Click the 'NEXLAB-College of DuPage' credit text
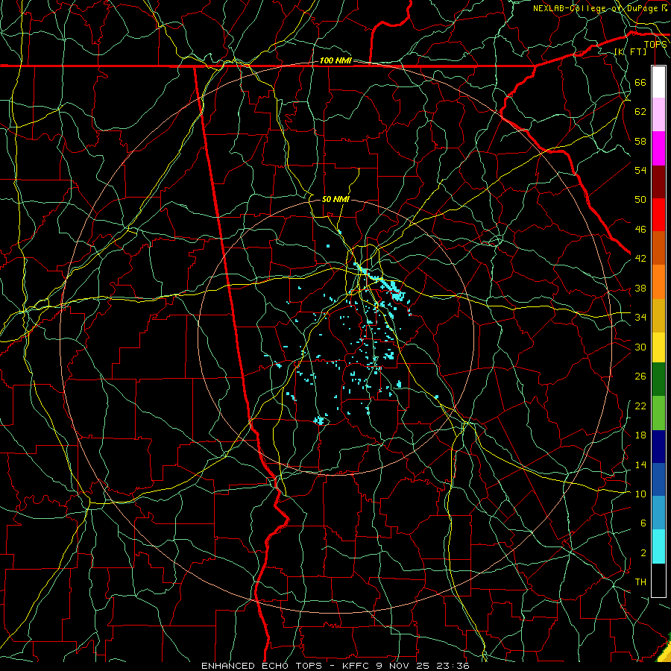The image size is (671, 671). point(597,8)
